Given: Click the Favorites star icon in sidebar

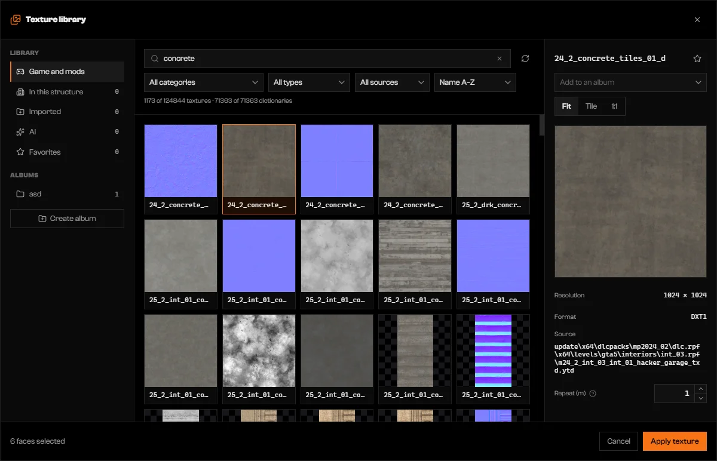Looking at the screenshot, I should click(20, 152).
